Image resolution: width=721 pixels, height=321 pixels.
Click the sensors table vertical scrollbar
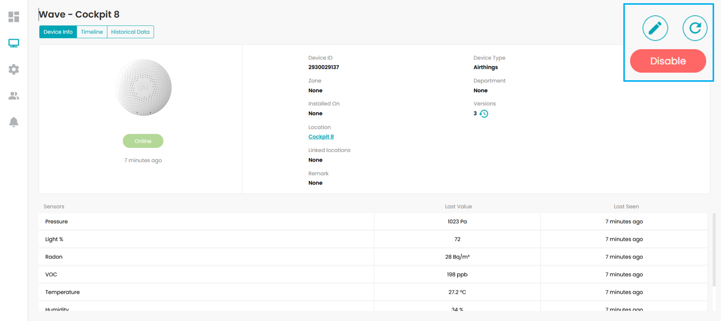pos(714,250)
